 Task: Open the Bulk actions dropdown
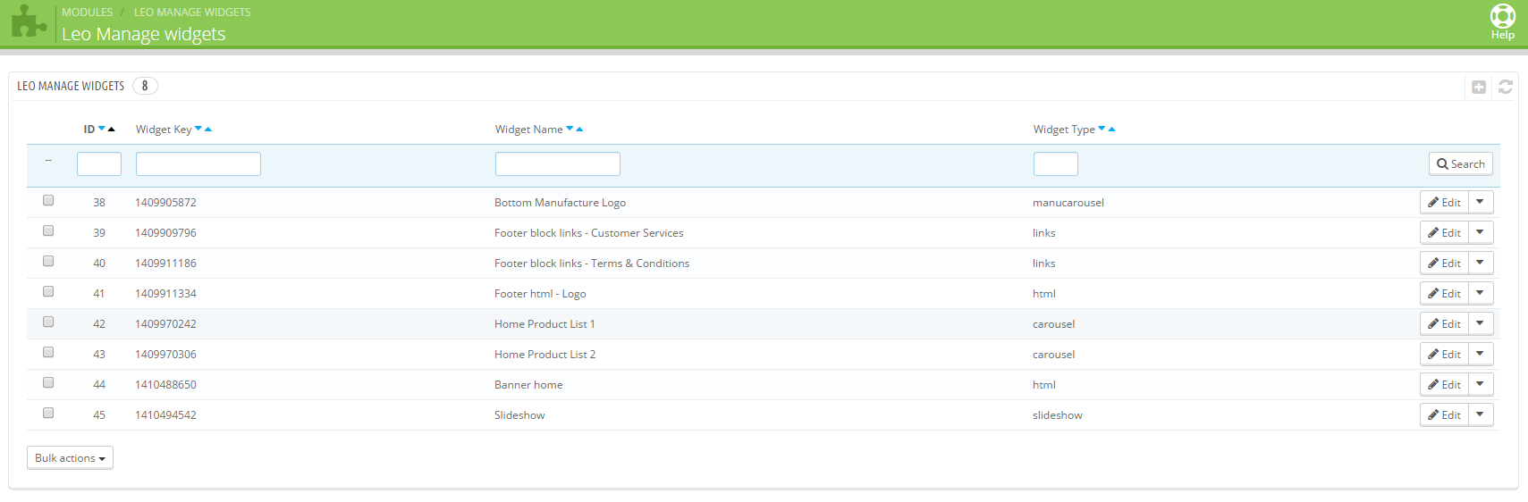[70, 458]
